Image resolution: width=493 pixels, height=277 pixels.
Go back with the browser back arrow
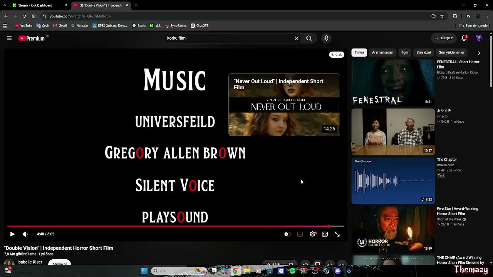click(x=6, y=16)
